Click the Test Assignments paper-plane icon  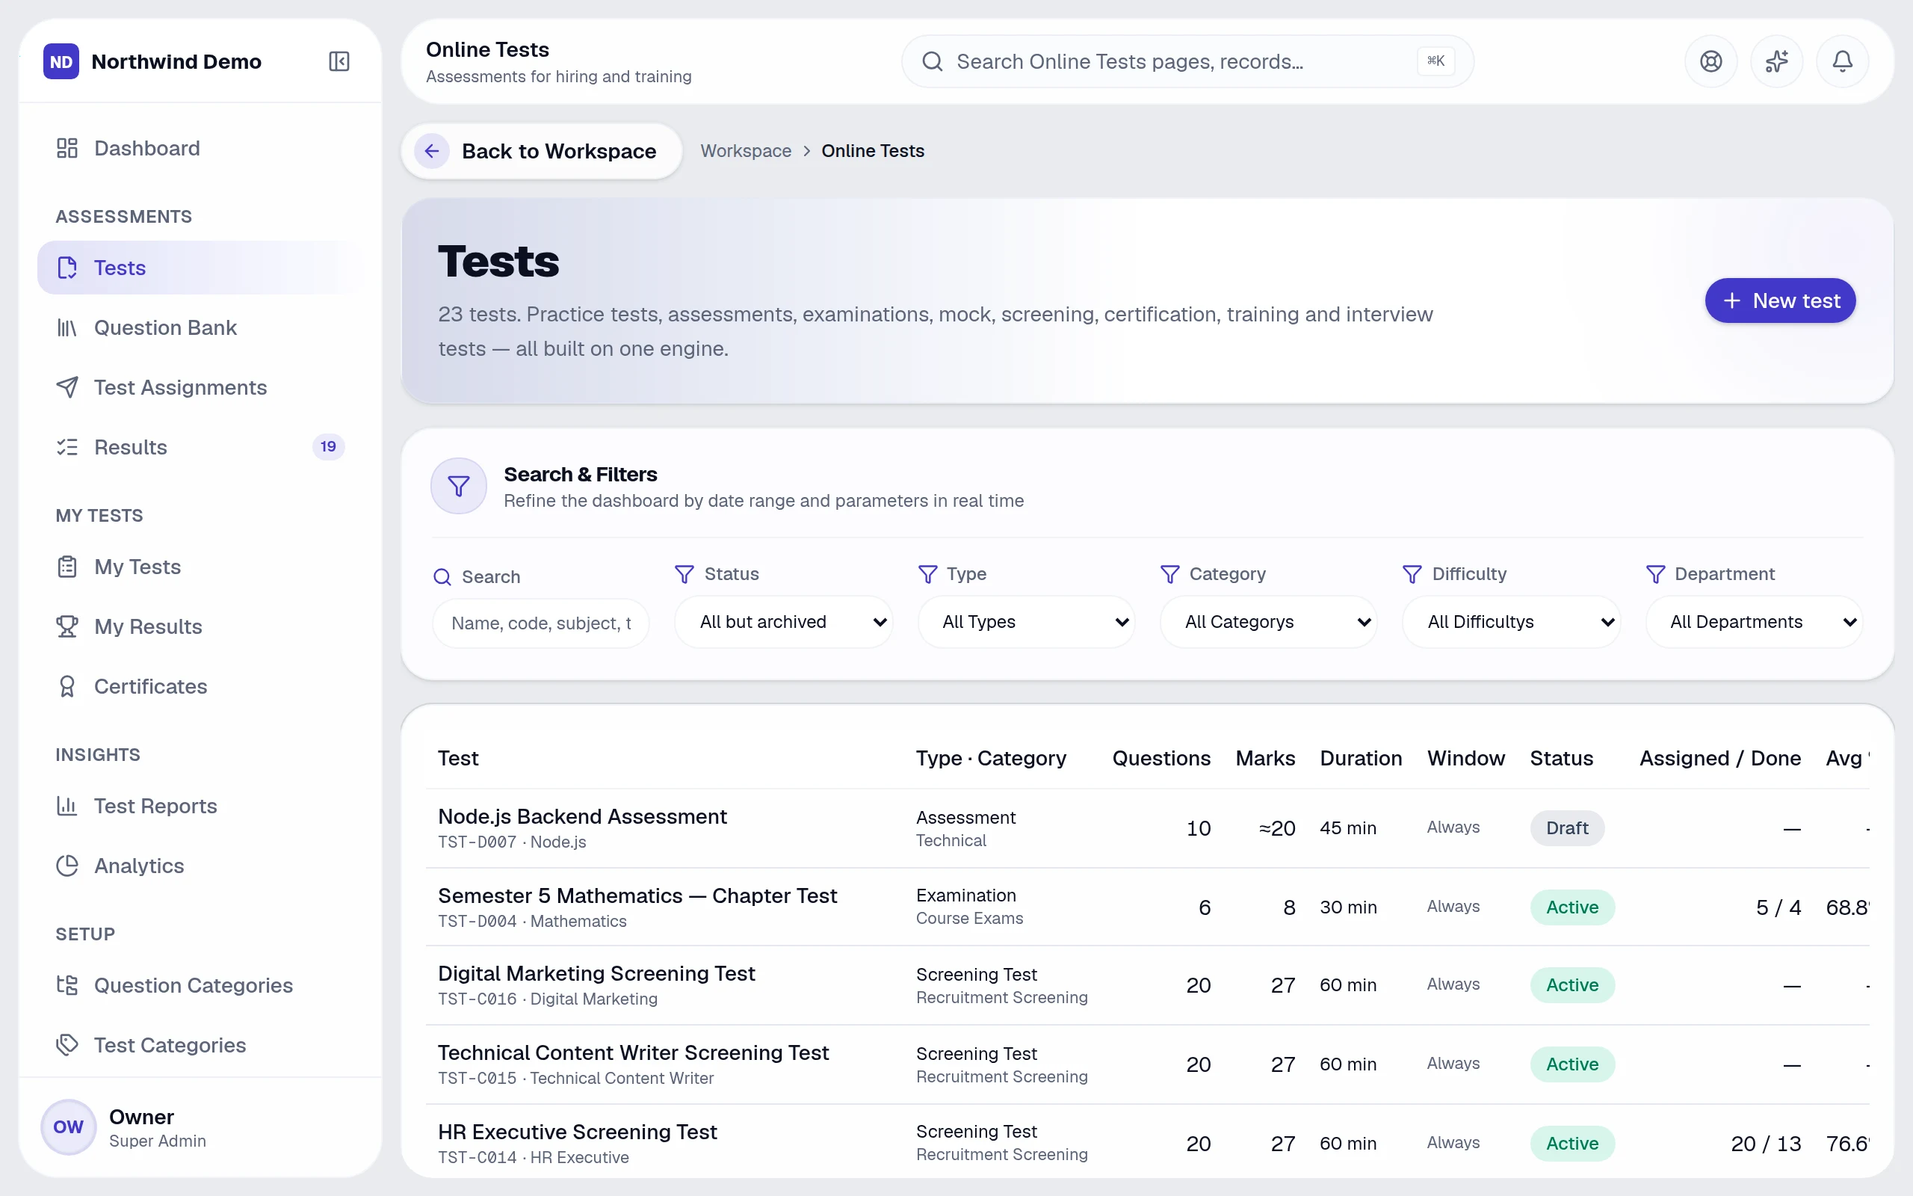tap(67, 388)
